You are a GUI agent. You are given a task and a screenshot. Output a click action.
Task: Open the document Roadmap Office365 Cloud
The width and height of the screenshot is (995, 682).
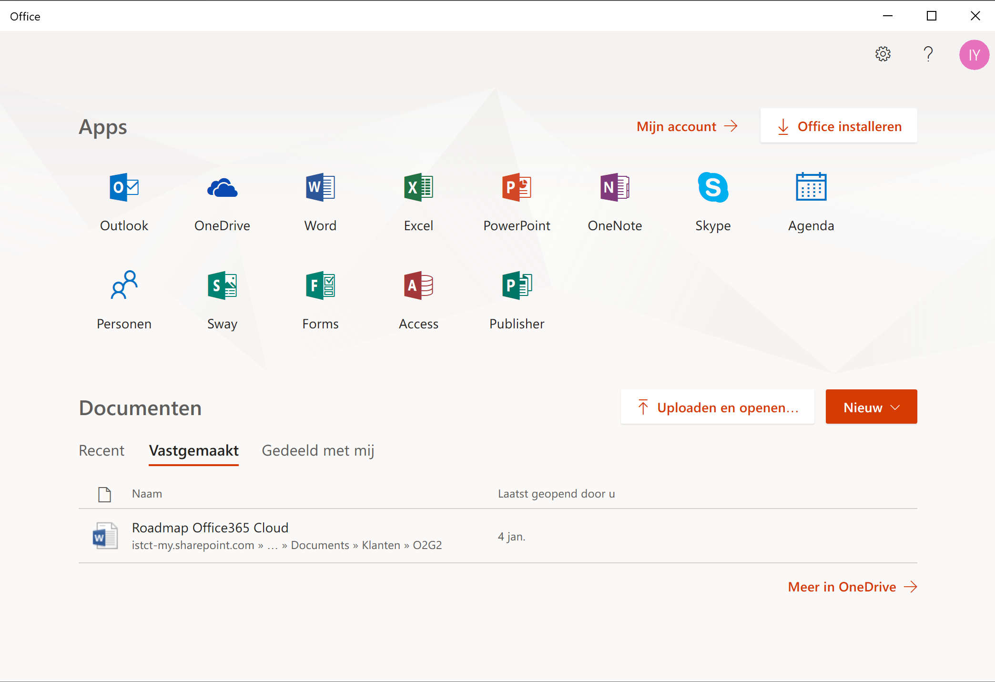coord(210,528)
